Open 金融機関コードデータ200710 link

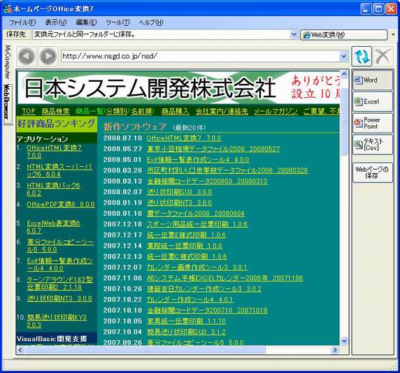[207, 310]
